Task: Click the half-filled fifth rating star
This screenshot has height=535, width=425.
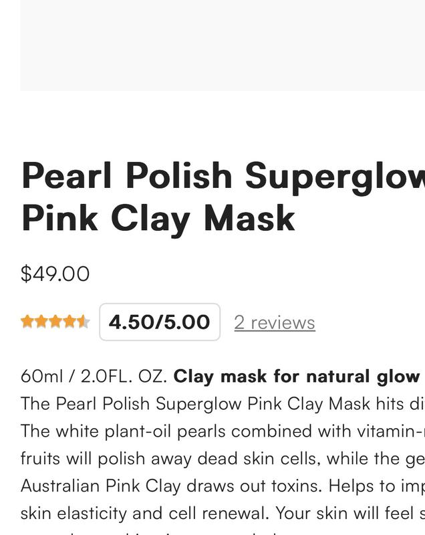Action: coord(83,322)
